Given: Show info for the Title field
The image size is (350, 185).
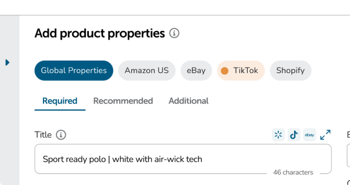Looking at the screenshot, I should 61,135.
